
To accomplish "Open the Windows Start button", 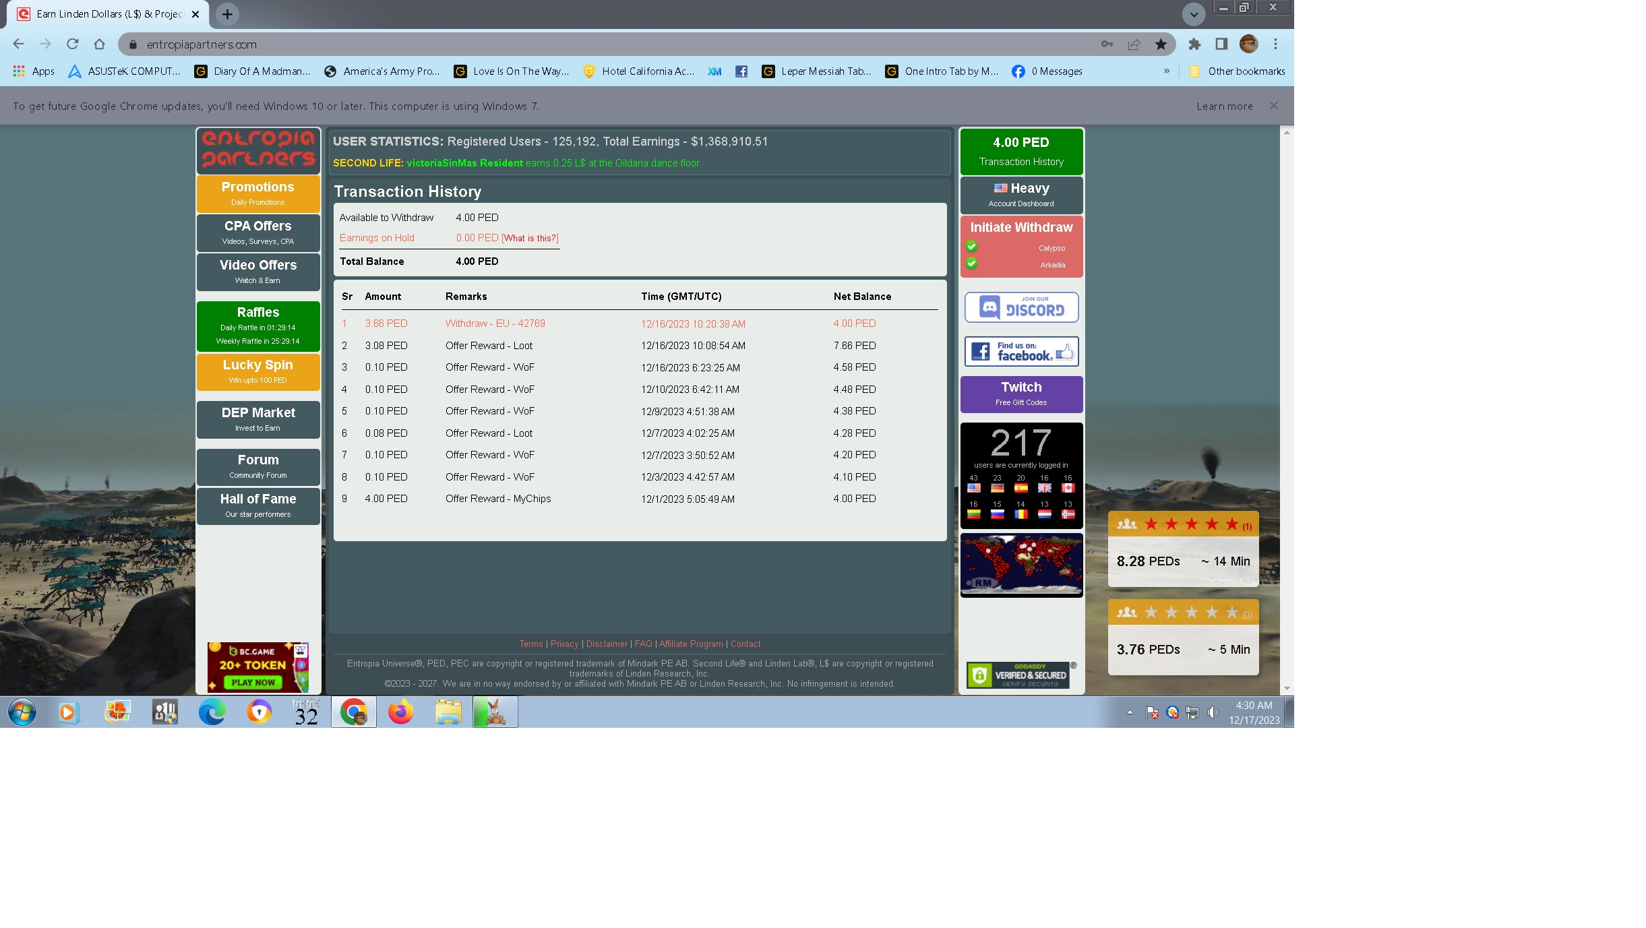I will coord(22,712).
